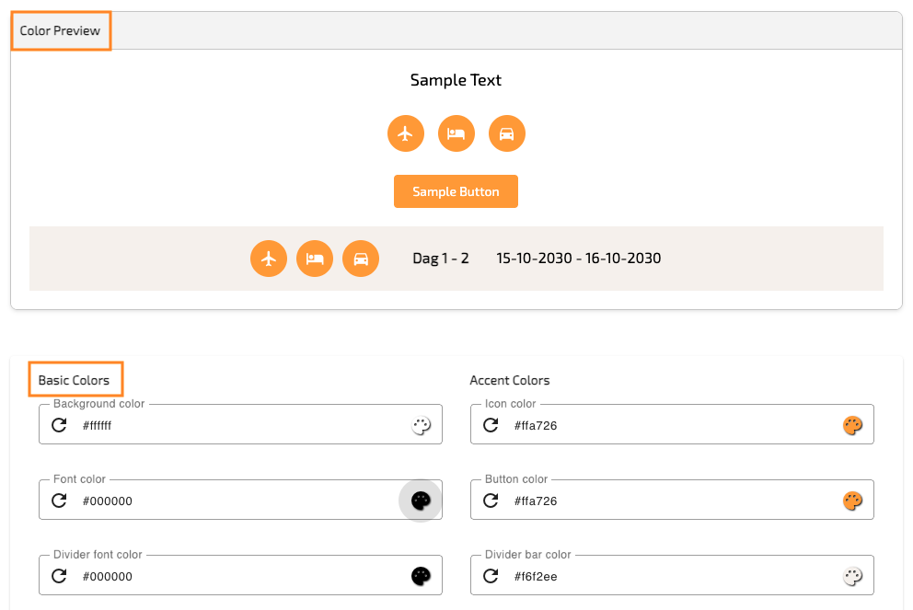Click the car icon in the divider bar
The width and height of the screenshot is (913, 610).
(x=361, y=259)
